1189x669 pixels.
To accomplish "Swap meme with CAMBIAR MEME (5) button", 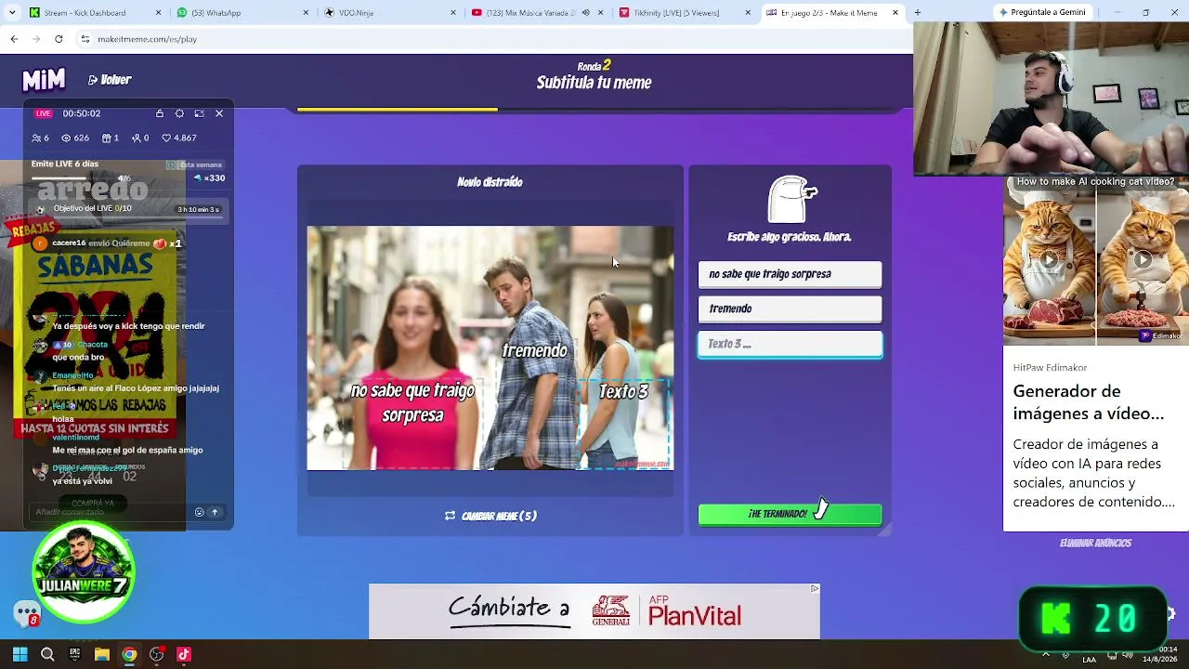I will (x=490, y=516).
